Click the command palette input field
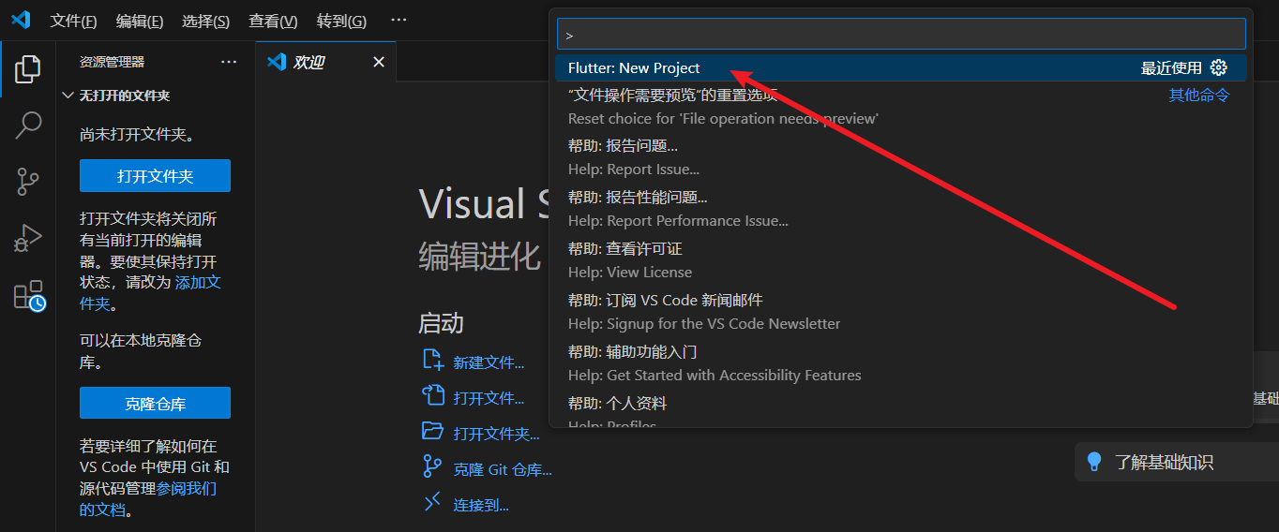Screen dimensions: 1279x532 [900, 34]
